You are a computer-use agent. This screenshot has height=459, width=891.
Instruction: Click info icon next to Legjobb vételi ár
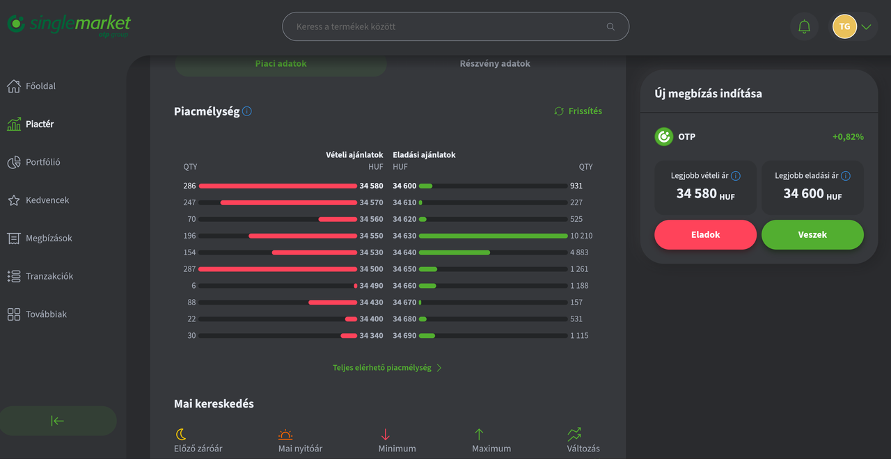click(736, 176)
